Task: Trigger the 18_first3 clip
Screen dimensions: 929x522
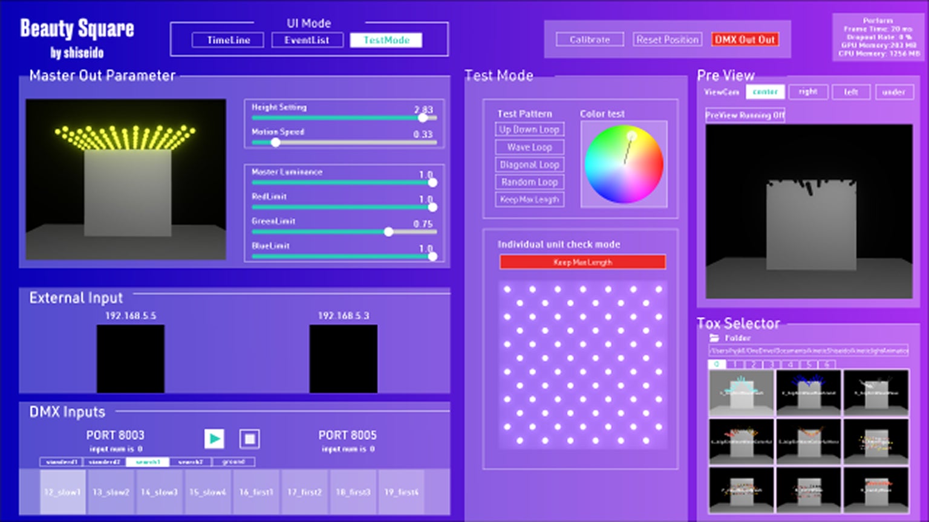Action: 354,492
